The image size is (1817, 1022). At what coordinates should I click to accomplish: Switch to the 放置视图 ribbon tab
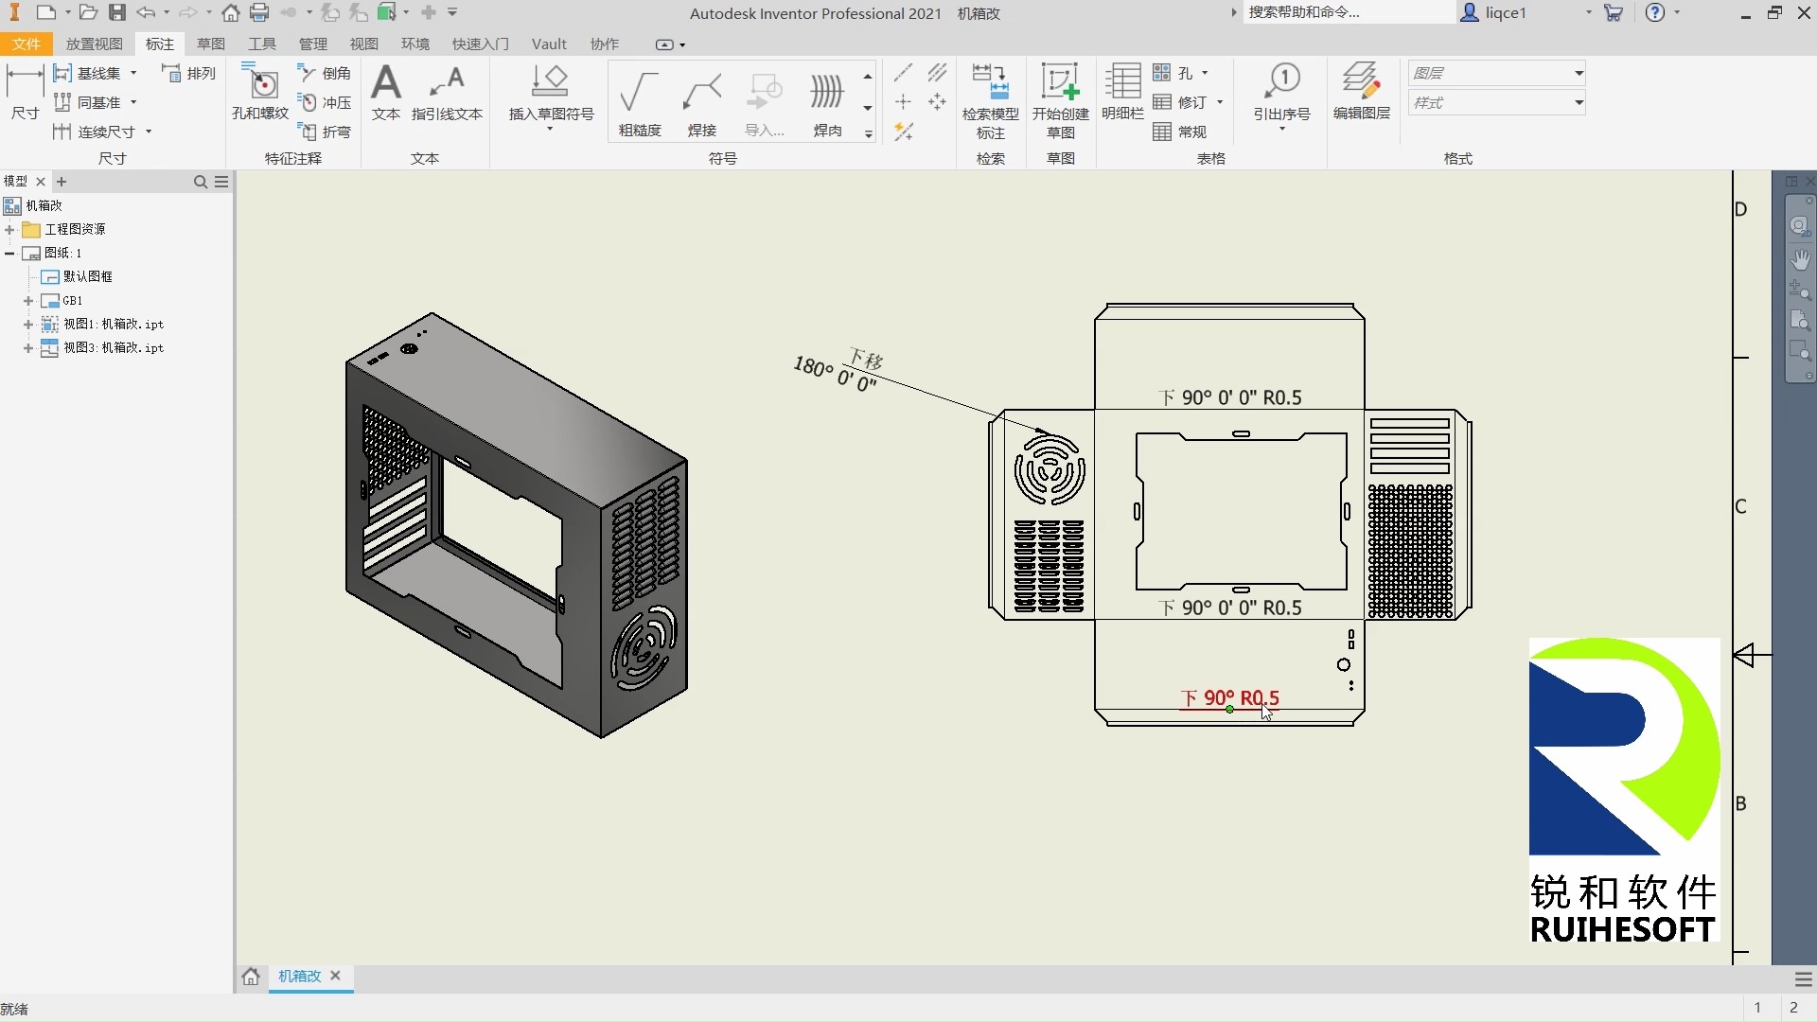point(94,44)
